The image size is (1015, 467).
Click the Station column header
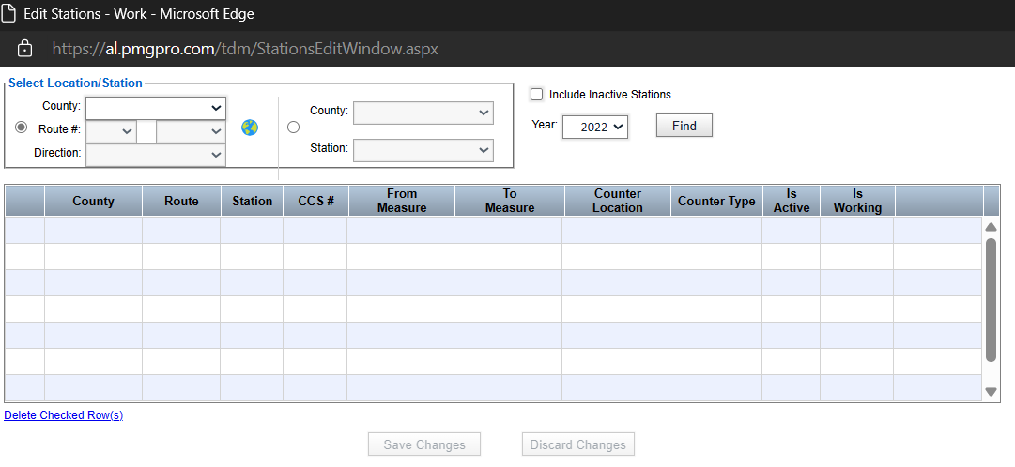pos(253,201)
